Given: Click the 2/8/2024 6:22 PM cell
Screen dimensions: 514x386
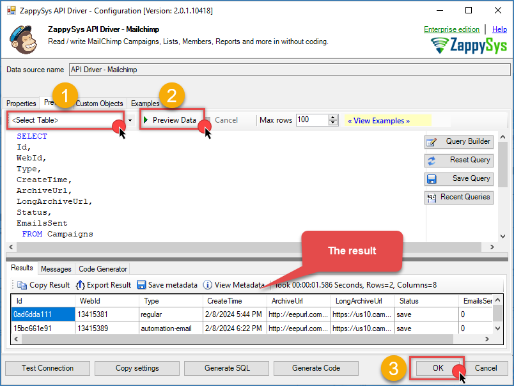Looking at the screenshot, I should 235,328.
